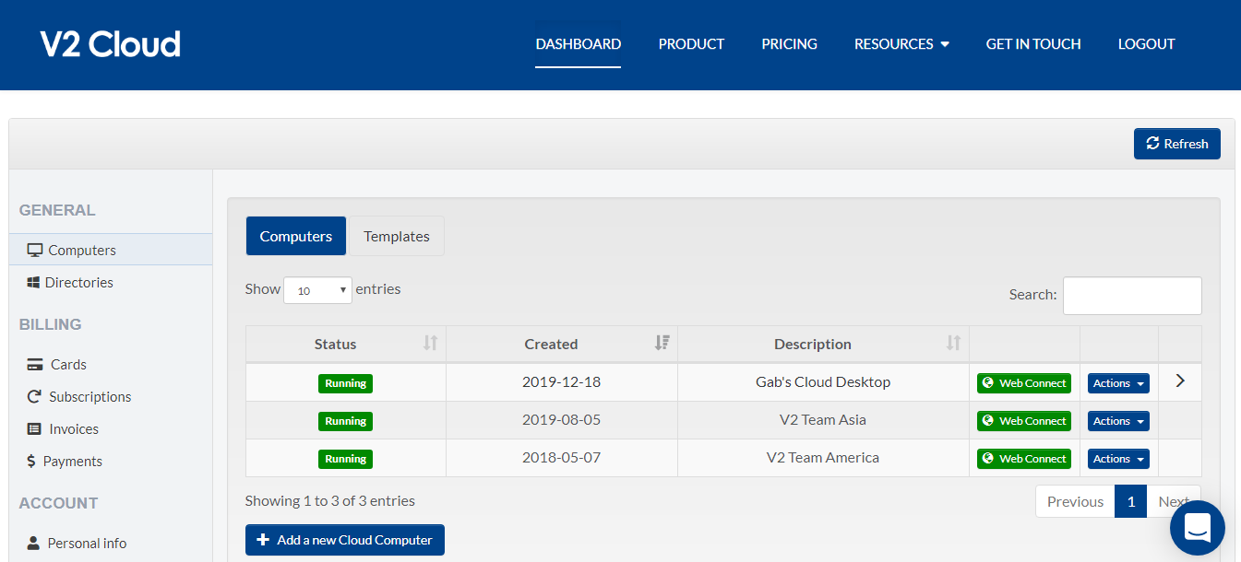
Task: Select the Invoices icon in sidebar
Action: coord(35,428)
